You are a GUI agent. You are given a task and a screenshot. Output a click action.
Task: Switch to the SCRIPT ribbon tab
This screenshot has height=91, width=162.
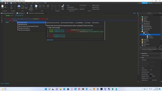pyautogui.click(x=45, y=3)
